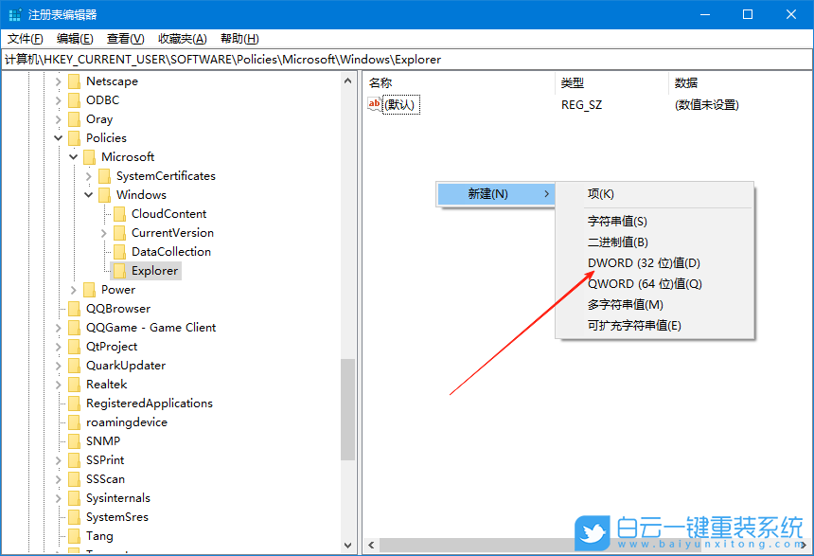Click the ab string icon beside (默认)
814x556 pixels.
373,104
